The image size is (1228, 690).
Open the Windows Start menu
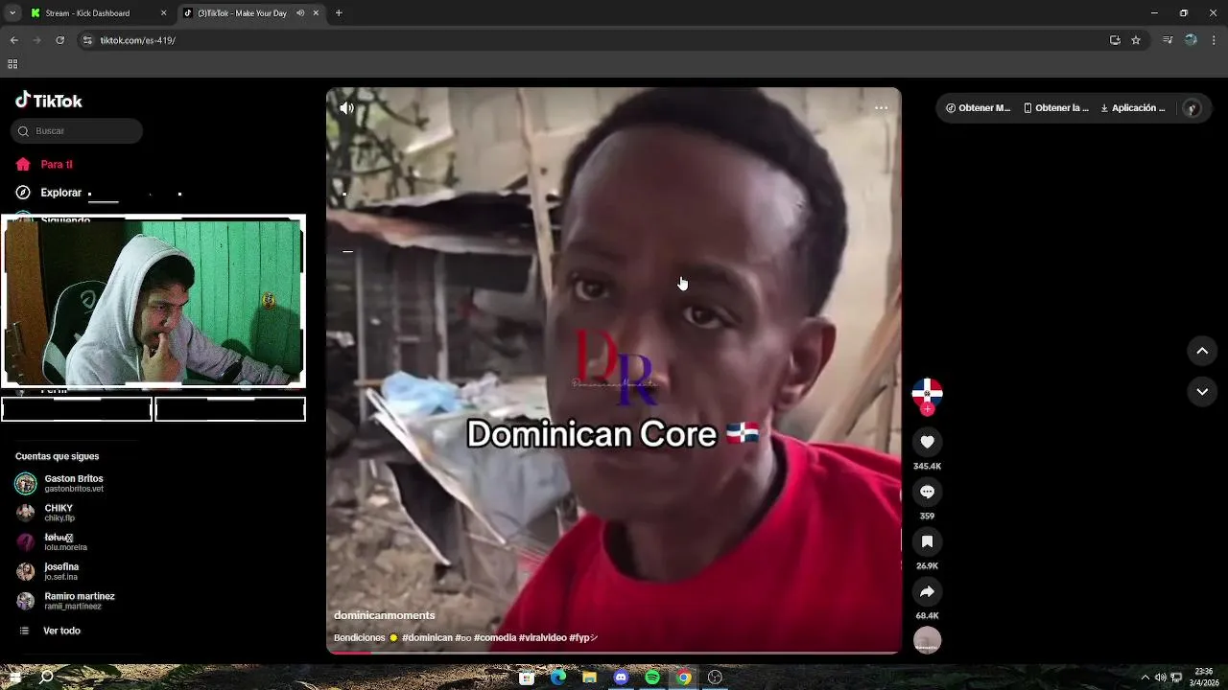pyautogui.click(x=14, y=678)
